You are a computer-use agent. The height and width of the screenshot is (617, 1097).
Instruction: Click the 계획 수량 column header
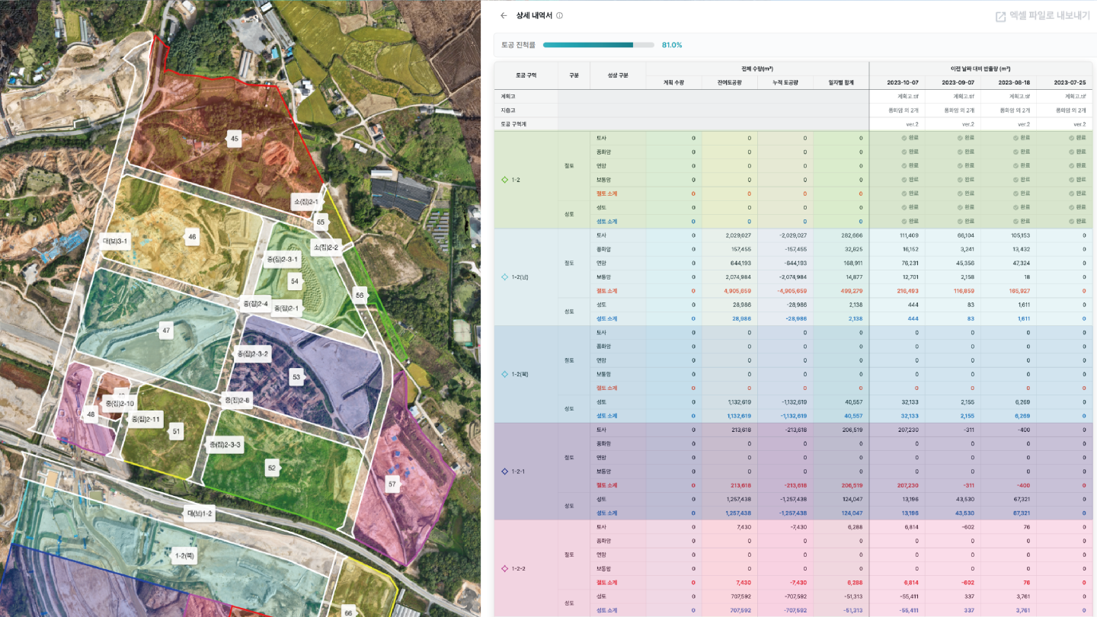coord(673,82)
